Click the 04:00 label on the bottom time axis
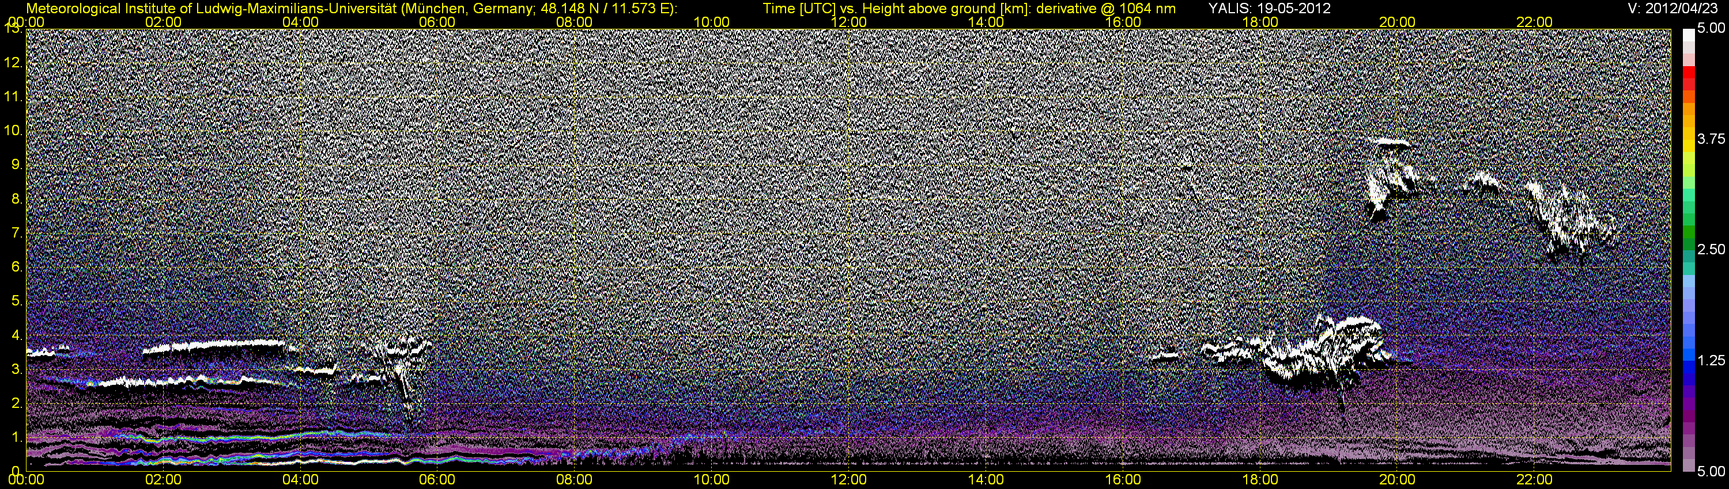Image resolution: width=1729 pixels, height=489 pixels. point(300,480)
